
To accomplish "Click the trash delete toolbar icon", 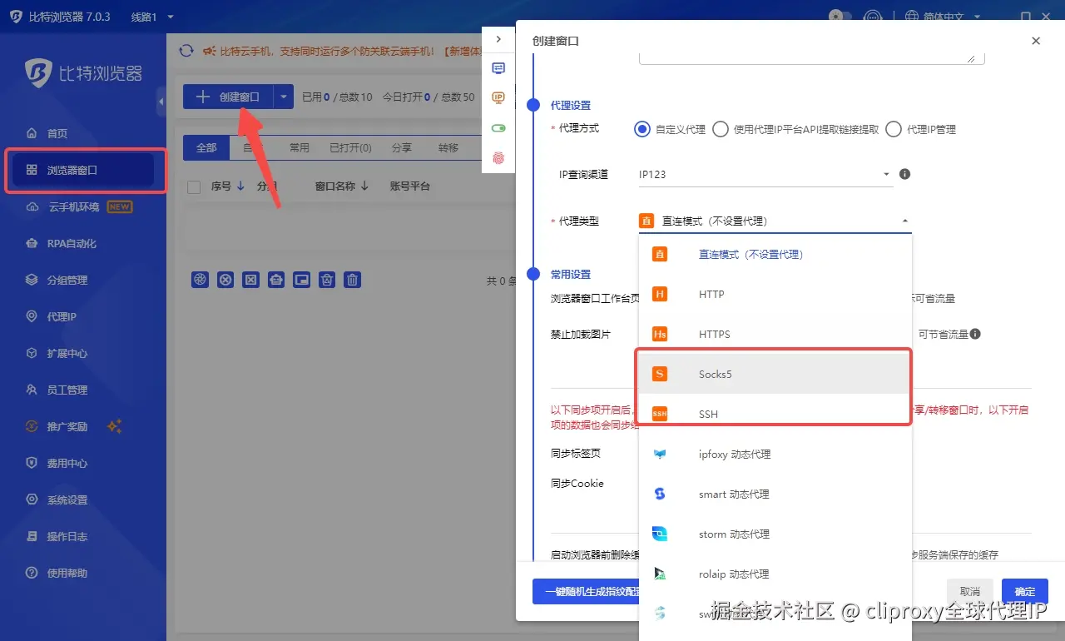I will coord(353,280).
